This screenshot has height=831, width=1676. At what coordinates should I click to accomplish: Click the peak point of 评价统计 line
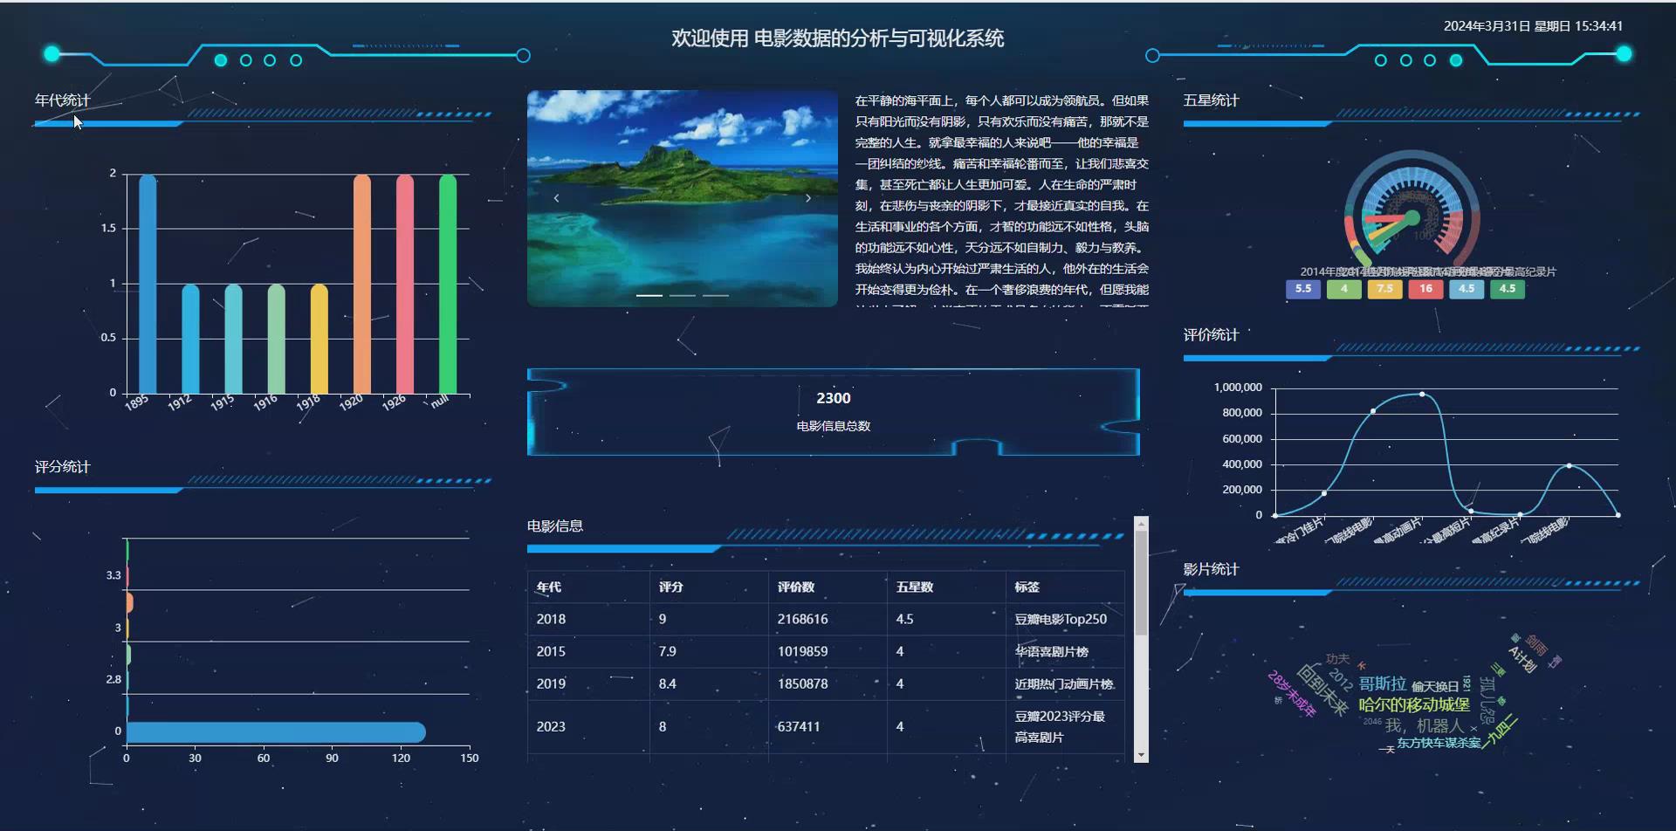tap(1422, 395)
